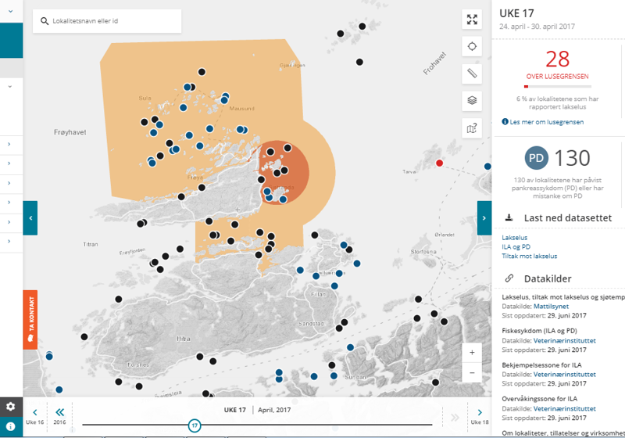Click the week 17 slider handle
The width and height of the screenshot is (625, 438).
pyautogui.click(x=195, y=425)
